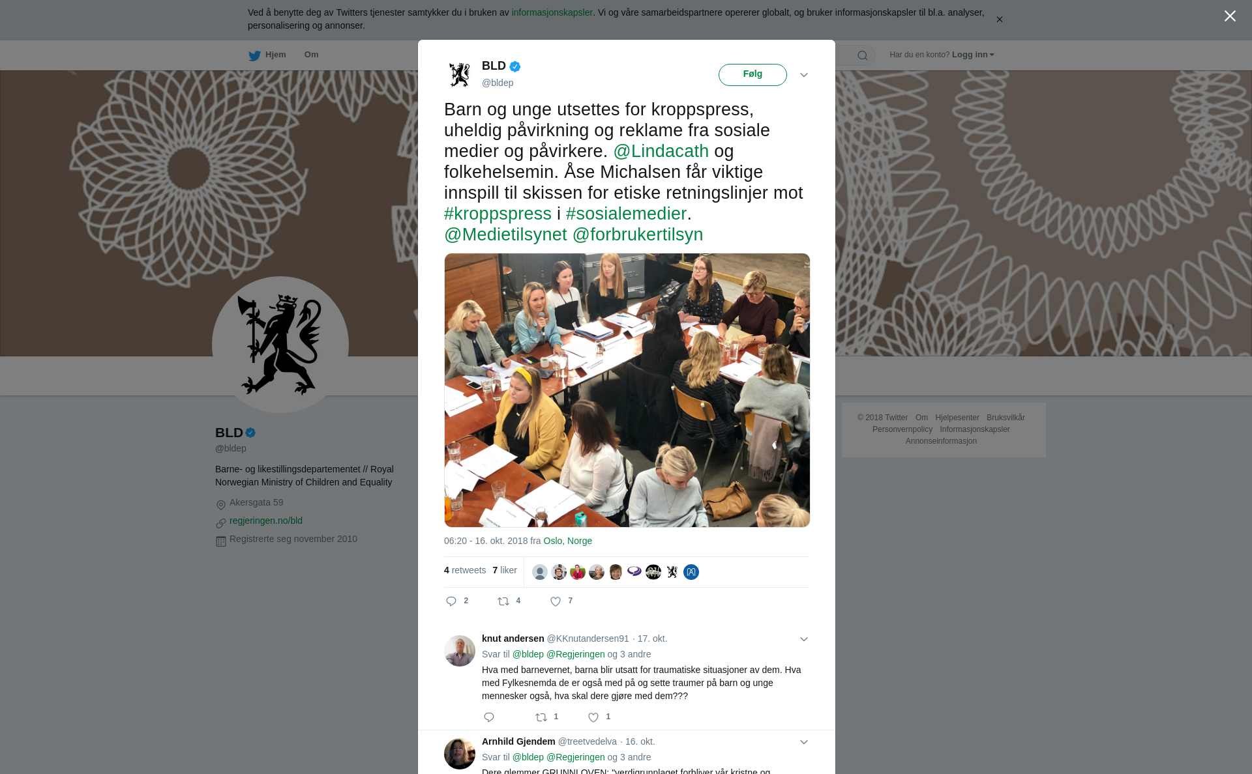
Task: Open the meeting photo in the tweet
Action: (x=627, y=390)
